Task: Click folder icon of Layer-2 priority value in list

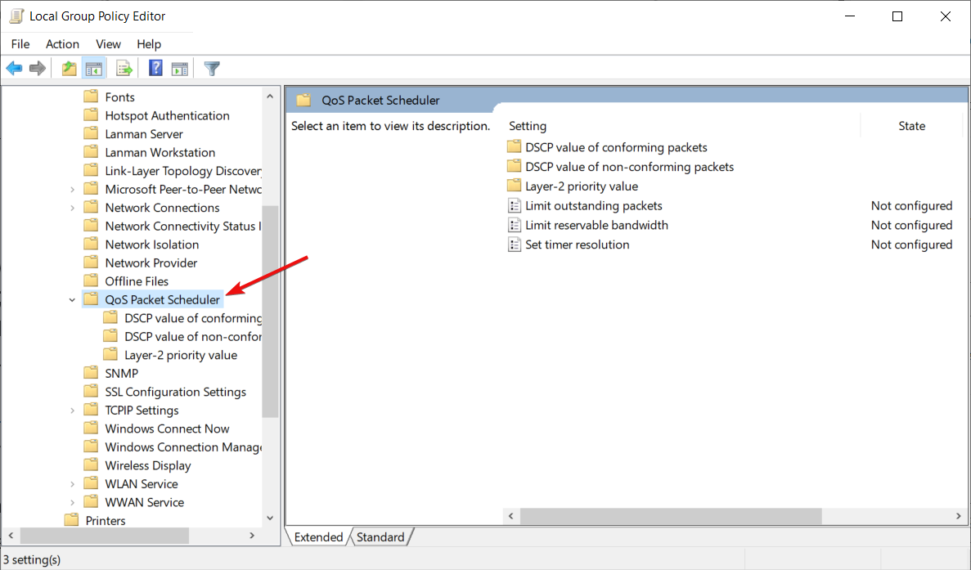Action: (514, 186)
